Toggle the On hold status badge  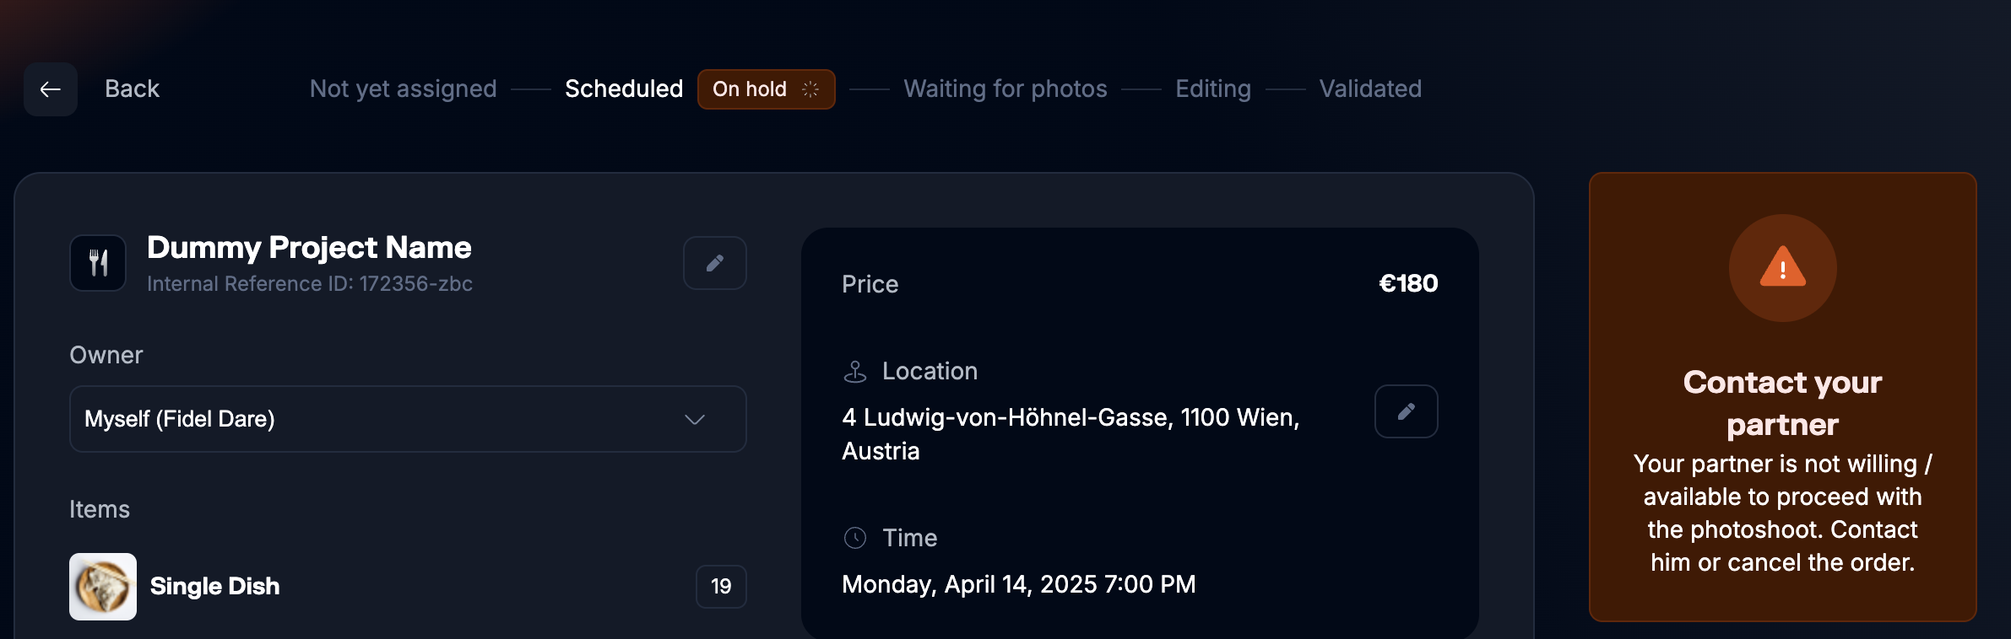[765, 89]
